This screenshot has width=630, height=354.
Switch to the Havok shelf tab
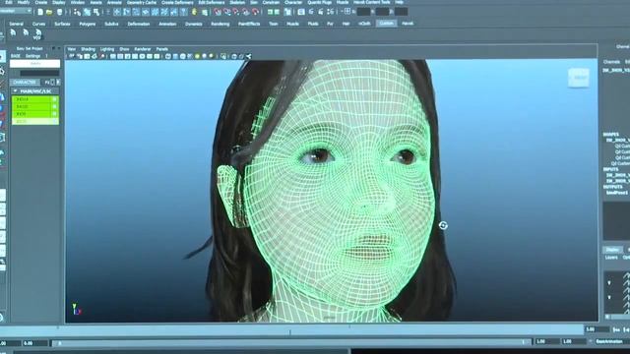point(408,24)
